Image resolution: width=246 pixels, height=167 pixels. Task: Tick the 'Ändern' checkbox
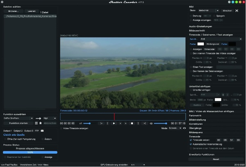[43, 139]
